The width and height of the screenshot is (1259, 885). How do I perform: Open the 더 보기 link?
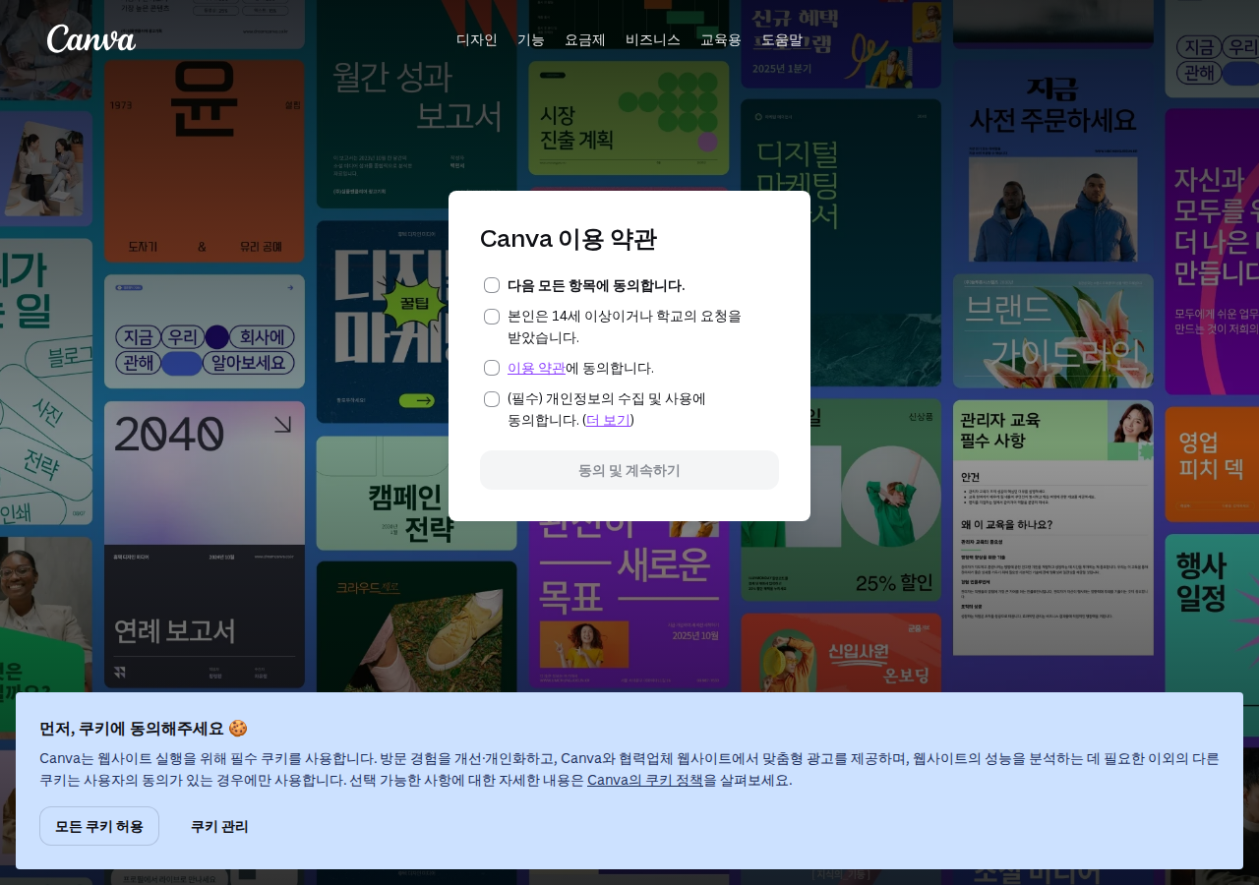pos(608,420)
